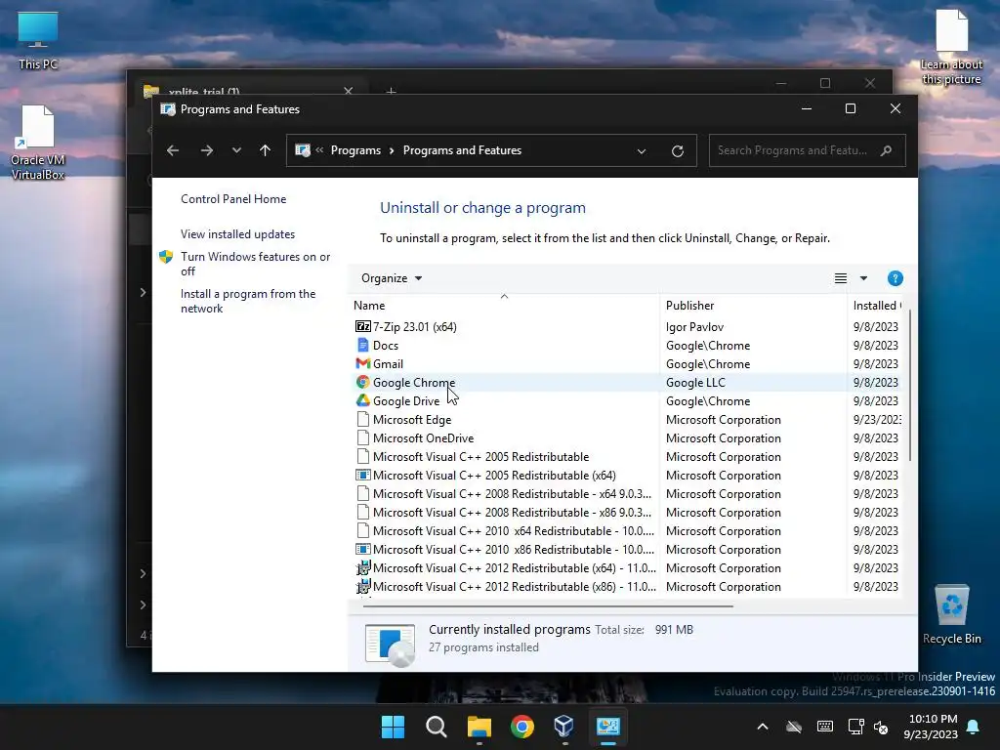Sort by the Name column header

pos(504,306)
